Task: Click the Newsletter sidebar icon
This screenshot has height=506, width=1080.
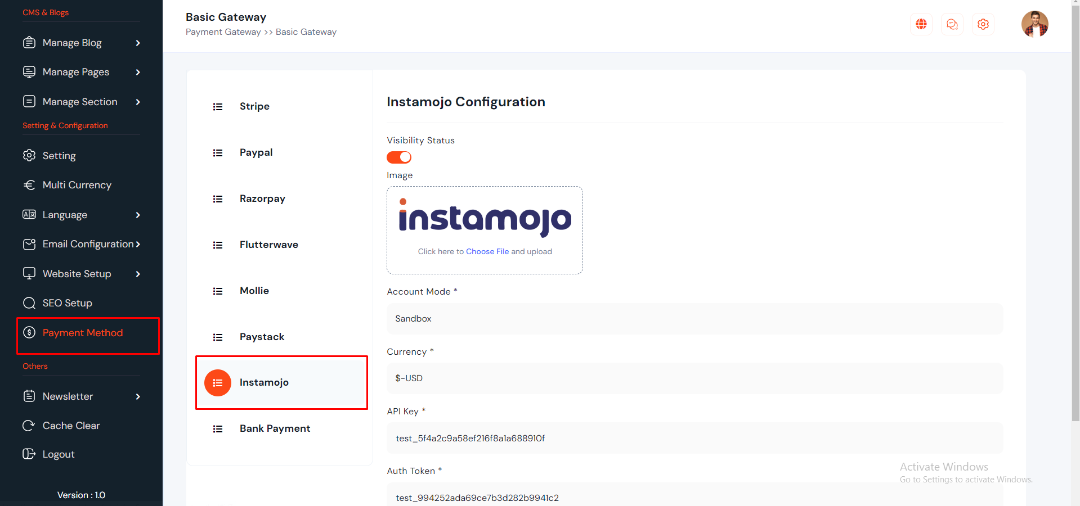Action: coord(29,396)
